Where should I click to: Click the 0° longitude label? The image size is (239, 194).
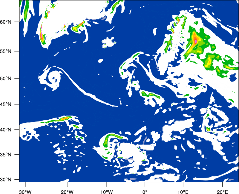145,192
